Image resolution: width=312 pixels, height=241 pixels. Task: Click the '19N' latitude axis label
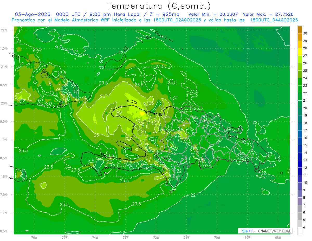[x=4, y=140]
